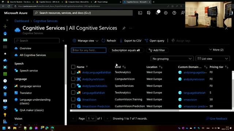Screen dimensions: 234x131
Task: Select QnA maker (classic) menu item
Action: point(32,110)
